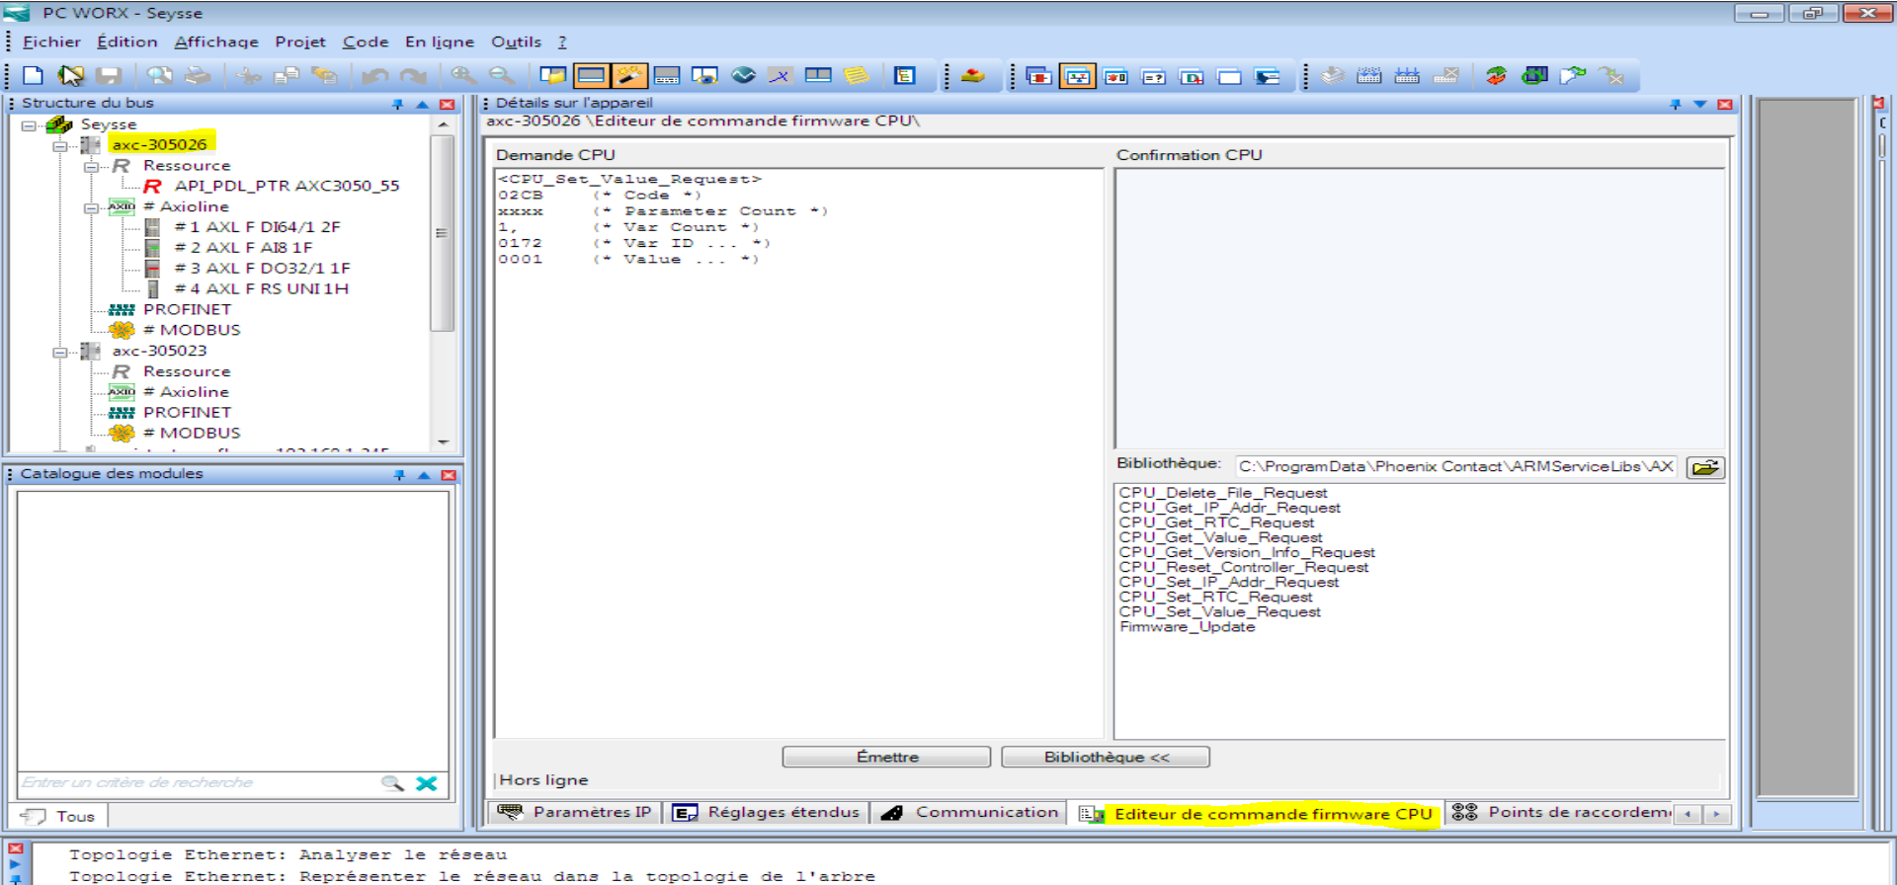This screenshot has height=885, width=1897.
Task: Collapse the axc-305023 tree node
Action: [59, 352]
